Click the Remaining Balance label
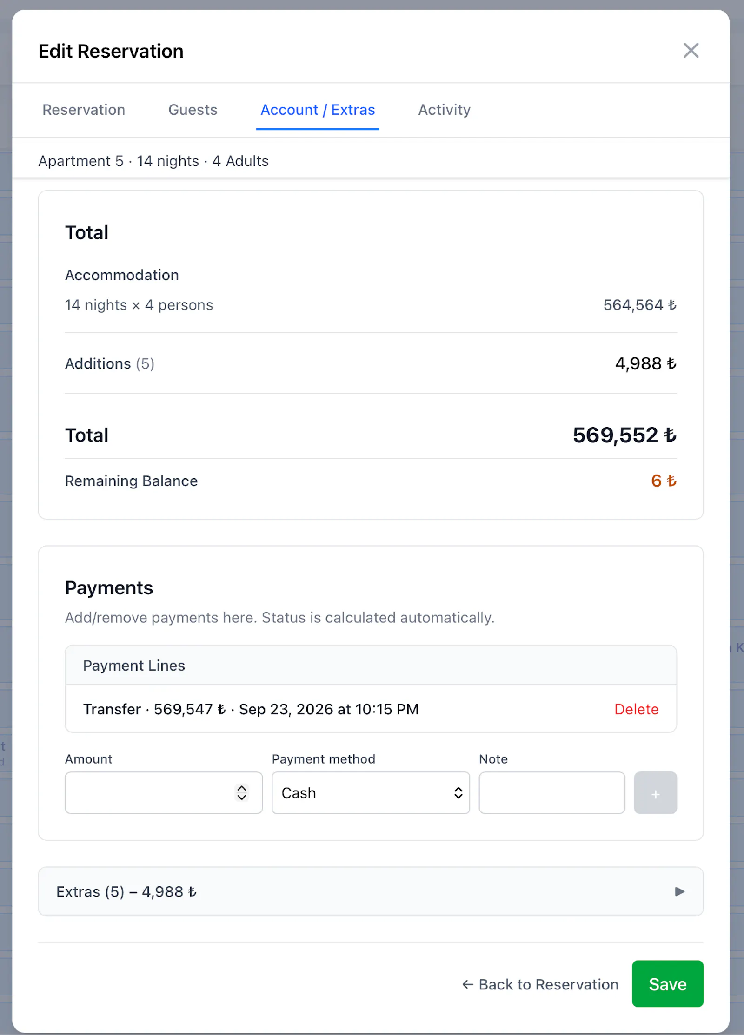The image size is (744, 1035). pos(131,481)
